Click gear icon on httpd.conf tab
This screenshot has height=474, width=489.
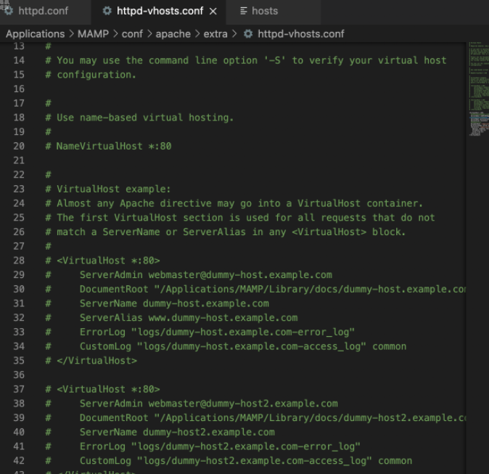pyautogui.click(x=9, y=11)
